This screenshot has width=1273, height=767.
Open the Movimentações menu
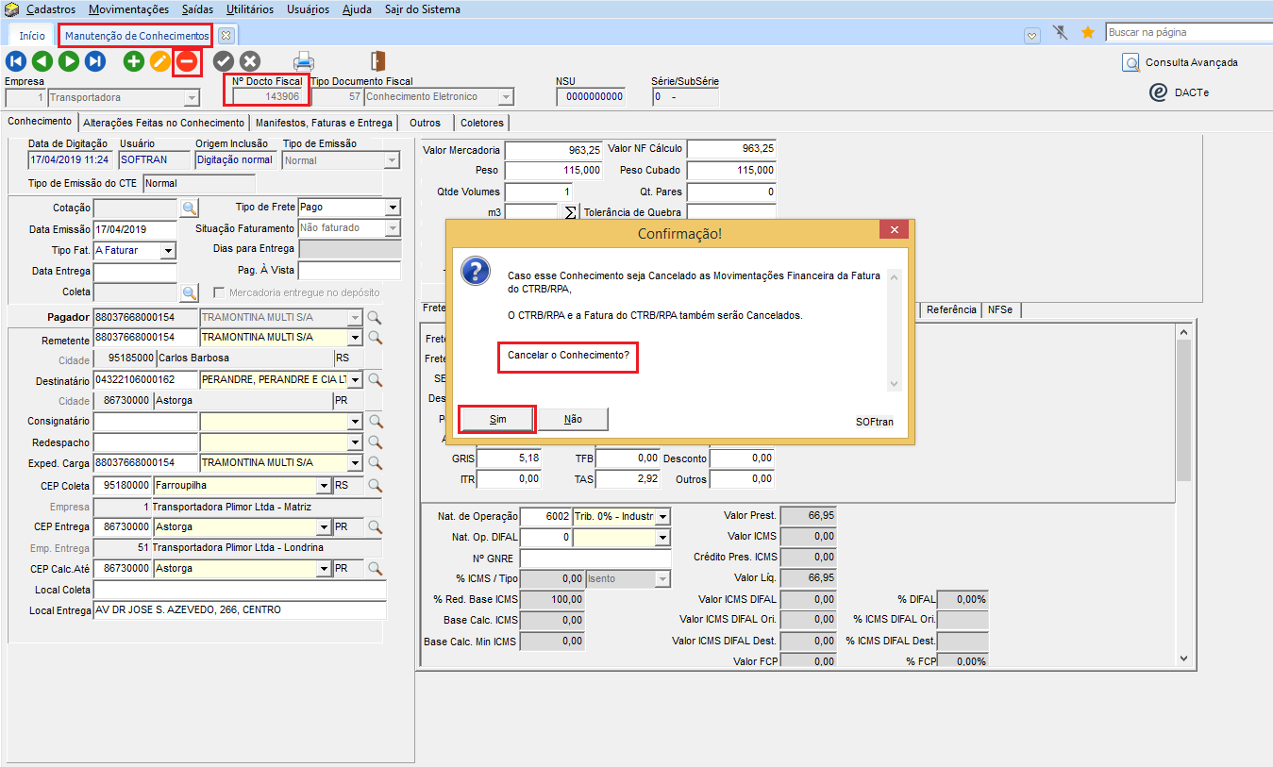click(128, 9)
